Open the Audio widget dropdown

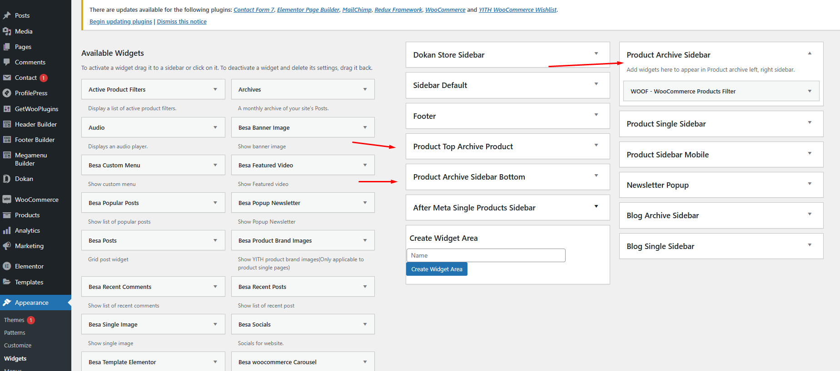click(215, 127)
